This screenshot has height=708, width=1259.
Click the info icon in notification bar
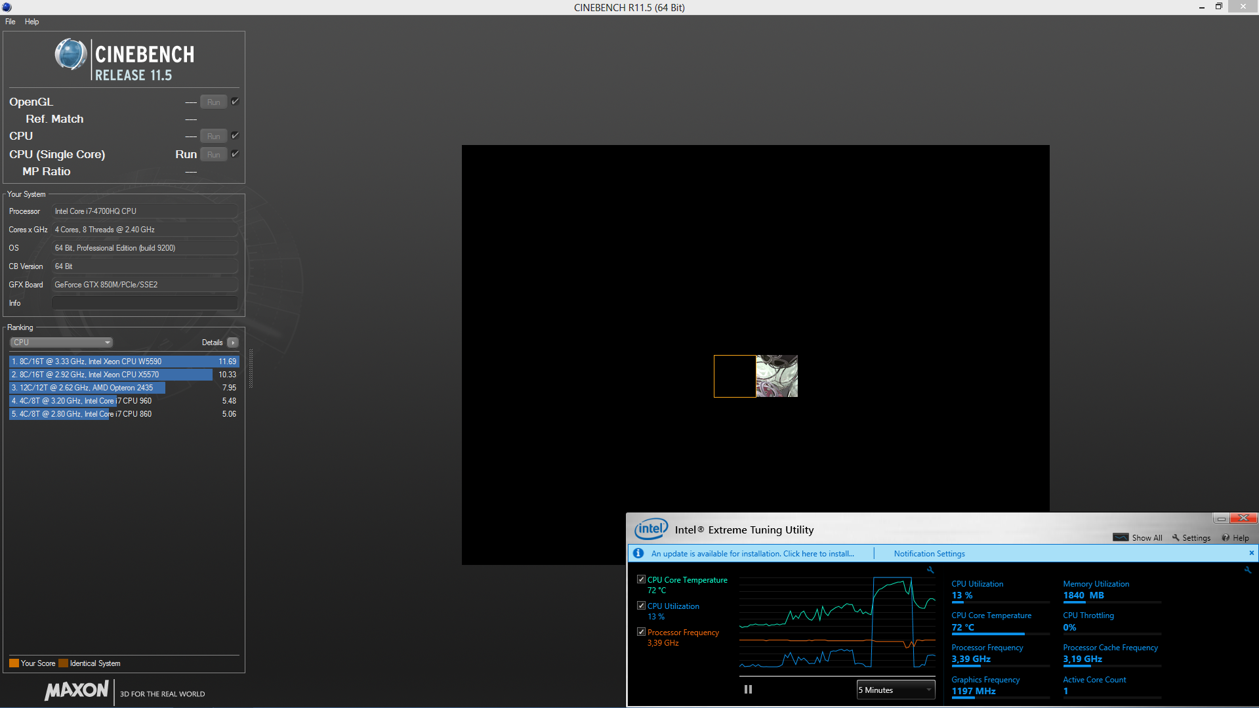tap(638, 553)
